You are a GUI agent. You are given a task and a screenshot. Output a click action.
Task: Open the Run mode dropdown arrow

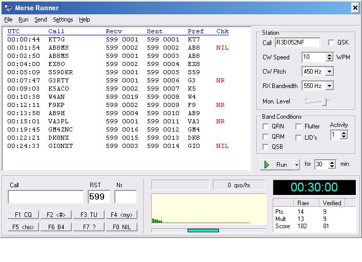pos(296,165)
